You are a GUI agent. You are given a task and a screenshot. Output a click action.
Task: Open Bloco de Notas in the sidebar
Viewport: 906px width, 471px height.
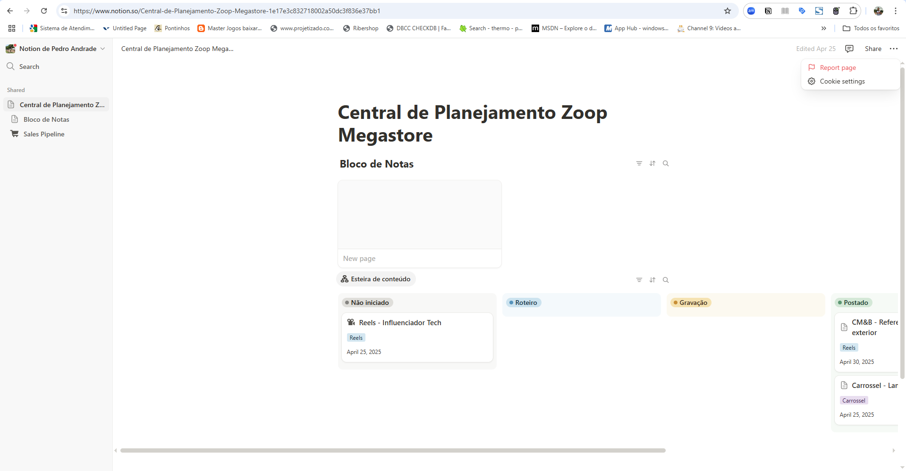coord(56,119)
